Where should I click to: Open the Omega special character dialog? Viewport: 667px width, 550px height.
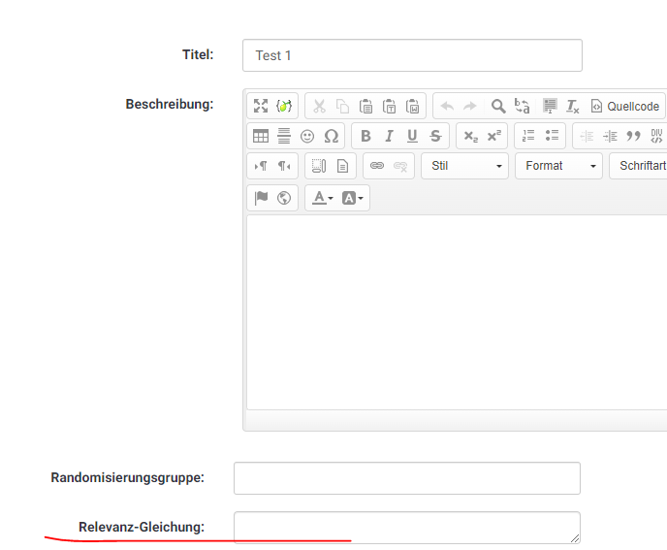coord(331,136)
